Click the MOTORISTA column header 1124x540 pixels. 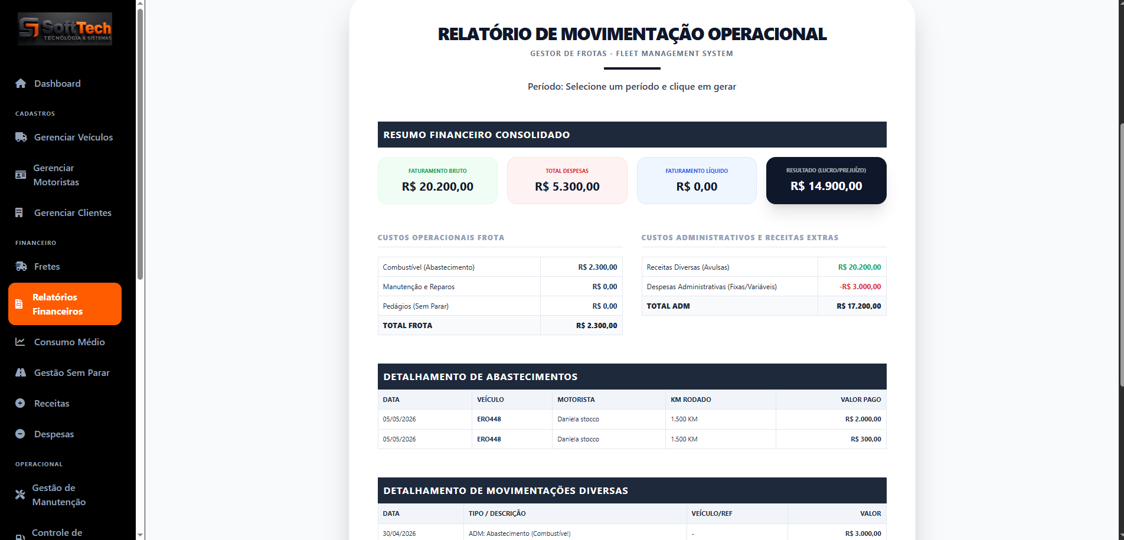pos(576,400)
